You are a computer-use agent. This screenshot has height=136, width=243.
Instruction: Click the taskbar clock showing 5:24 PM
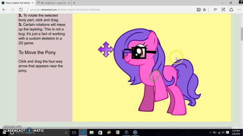(236, 132)
